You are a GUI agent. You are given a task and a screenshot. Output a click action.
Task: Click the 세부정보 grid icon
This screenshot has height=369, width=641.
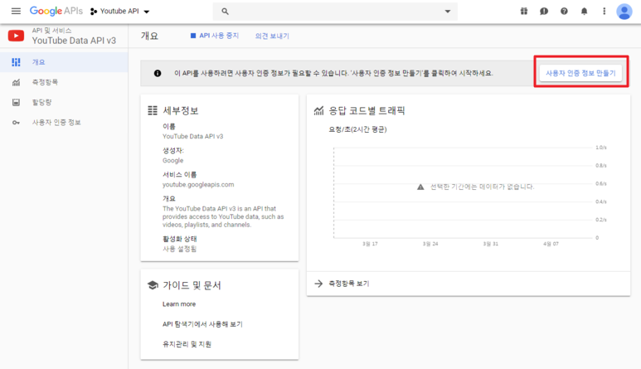[153, 110]
